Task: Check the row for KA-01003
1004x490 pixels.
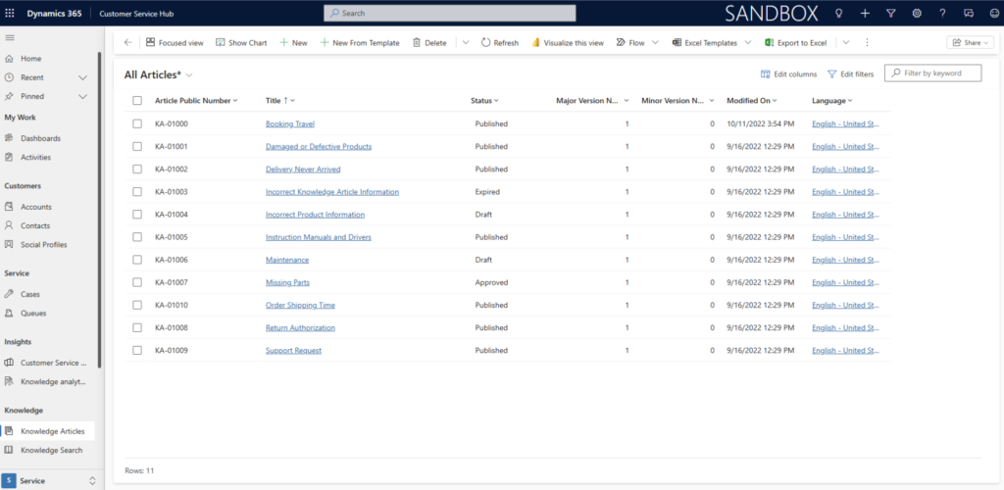Action: click(137, 192)
